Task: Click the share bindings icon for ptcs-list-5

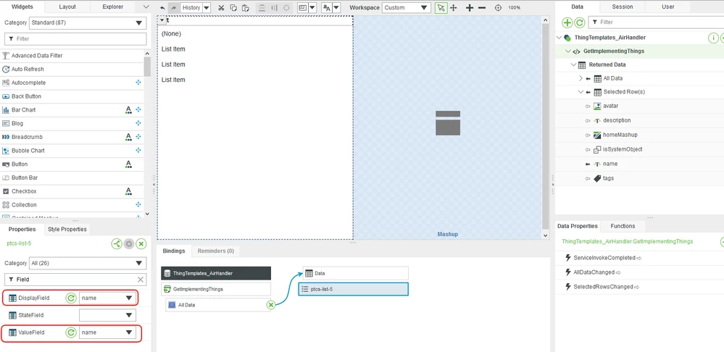Action: 117,243
